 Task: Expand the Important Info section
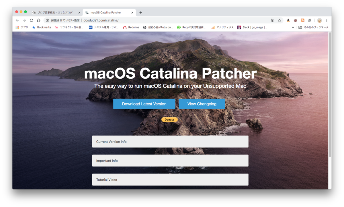pos(170,161)
